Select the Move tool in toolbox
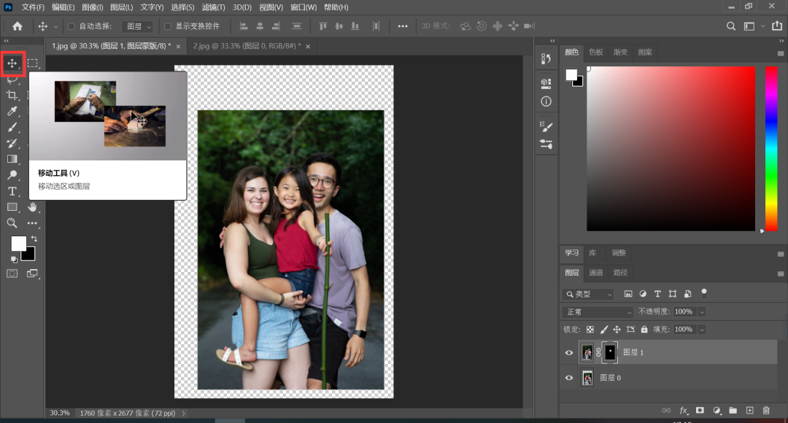This screenshot has width=788, height=423. [12, 63]
